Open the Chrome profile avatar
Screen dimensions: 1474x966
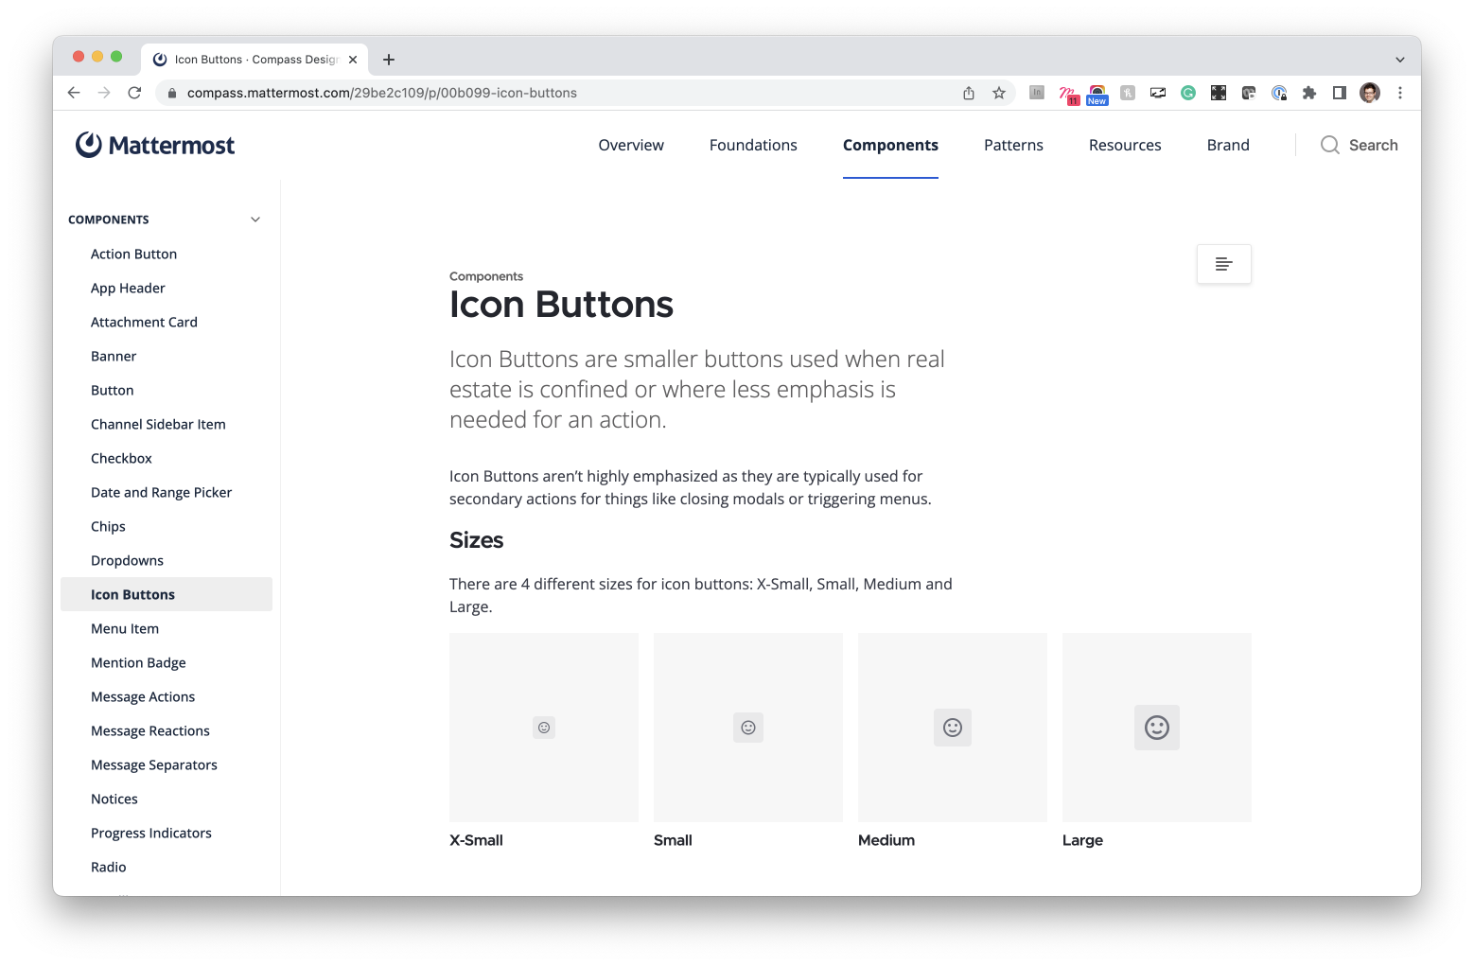tap(1370, 93)
